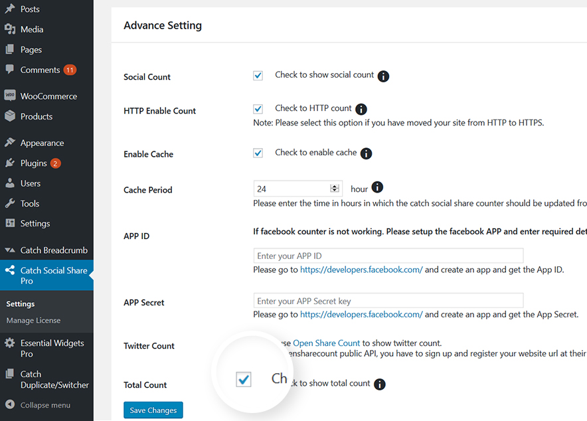Click the Plugins plug icon
Screen dimensions: 587x421
pyautogui.click(x=10, y=163)
